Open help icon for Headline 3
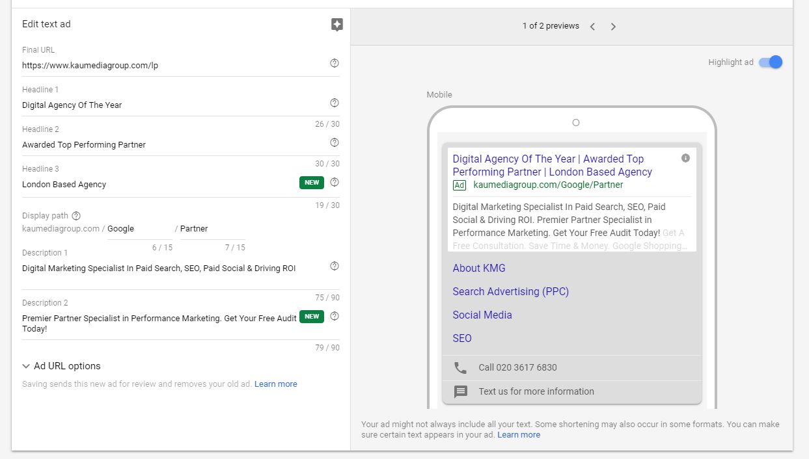 (335, 182)
